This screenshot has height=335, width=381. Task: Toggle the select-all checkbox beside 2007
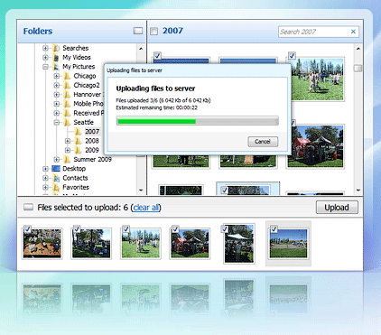tap(153, 31)
